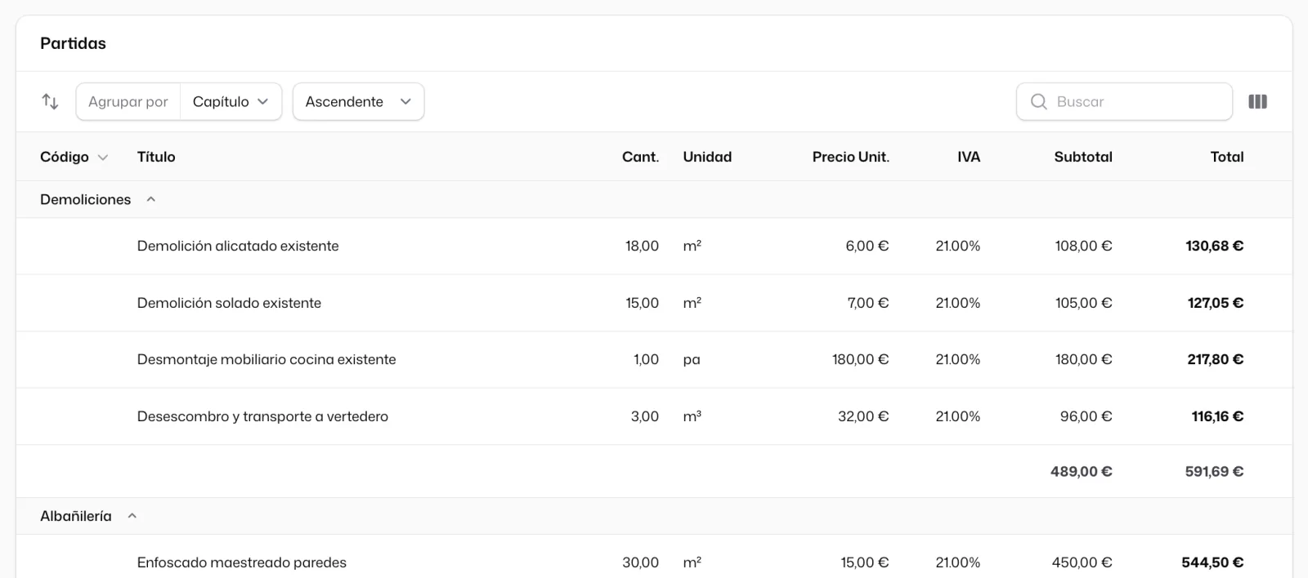This screenshot has height=578, width=1308.
Task: Click the search magnifier icon
Action: (x=1038, y=102)
